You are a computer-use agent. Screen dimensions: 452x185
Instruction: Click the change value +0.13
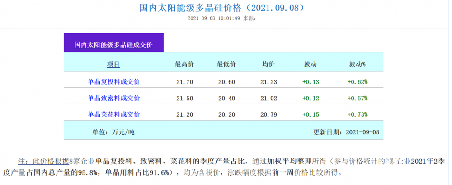click(x=311, y=82)
